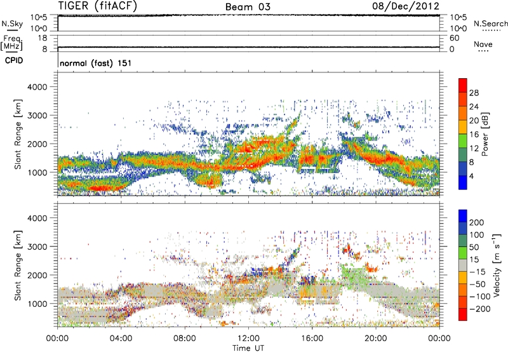This screenshot has width=508, height=352.
Task: Click the CPID label
Action: click(x=14, y=60)
